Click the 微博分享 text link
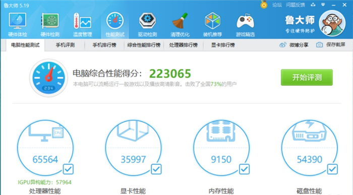The width and height of the screenshot is (353, 195). tap(299, 45)
